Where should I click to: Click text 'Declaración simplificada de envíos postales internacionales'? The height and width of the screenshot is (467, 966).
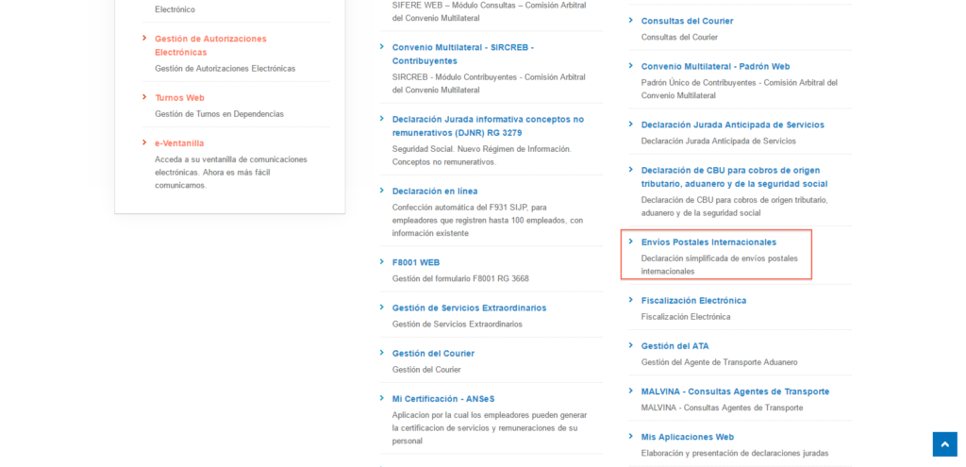click(720, 265)
